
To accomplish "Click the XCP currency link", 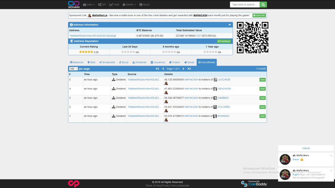I will click(199, 36).
